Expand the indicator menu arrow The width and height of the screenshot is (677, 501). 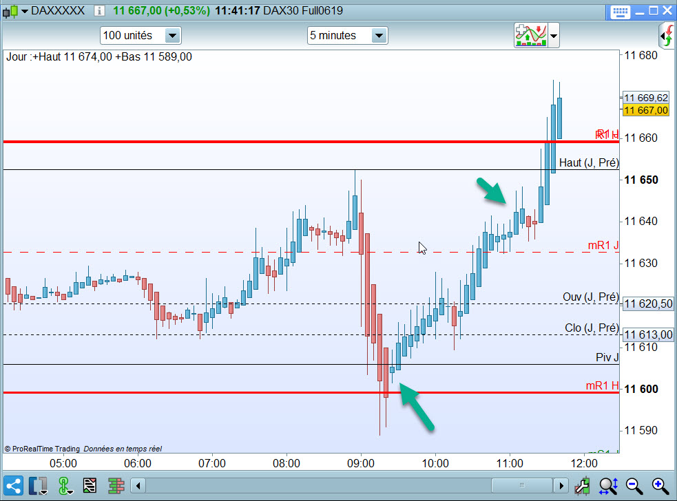[554, 35]
